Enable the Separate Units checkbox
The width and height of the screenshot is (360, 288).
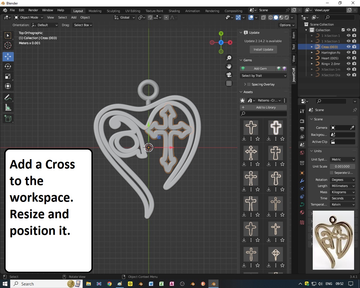pos(332,173)
